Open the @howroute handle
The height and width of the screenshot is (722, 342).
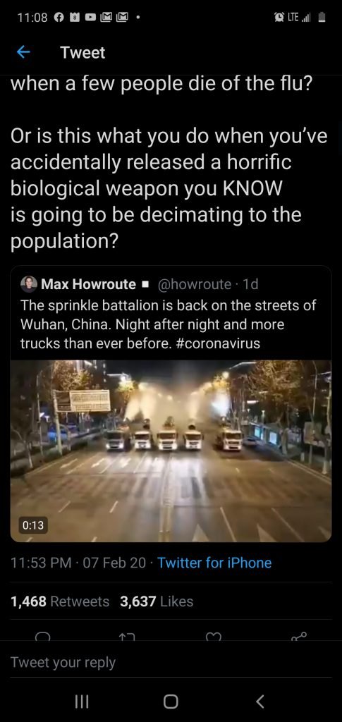click(x=194, y=284)
